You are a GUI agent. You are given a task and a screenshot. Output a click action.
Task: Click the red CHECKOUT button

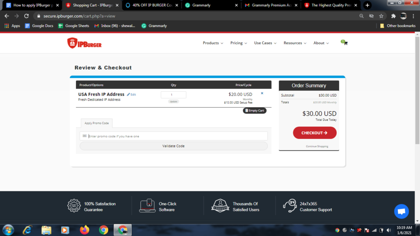(x=315, y=133)
